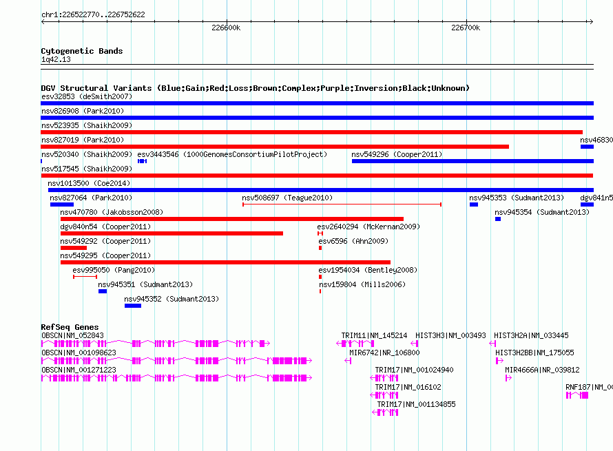Open the nsv827019 (Park2010) variant label
This screenshot has width=613, height=451.
click(83, 140)
